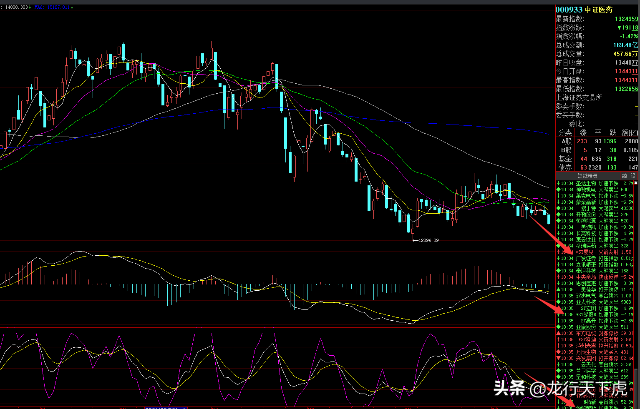
Task: Click the 涨 column header in the category table
Action: coord(583,132)
